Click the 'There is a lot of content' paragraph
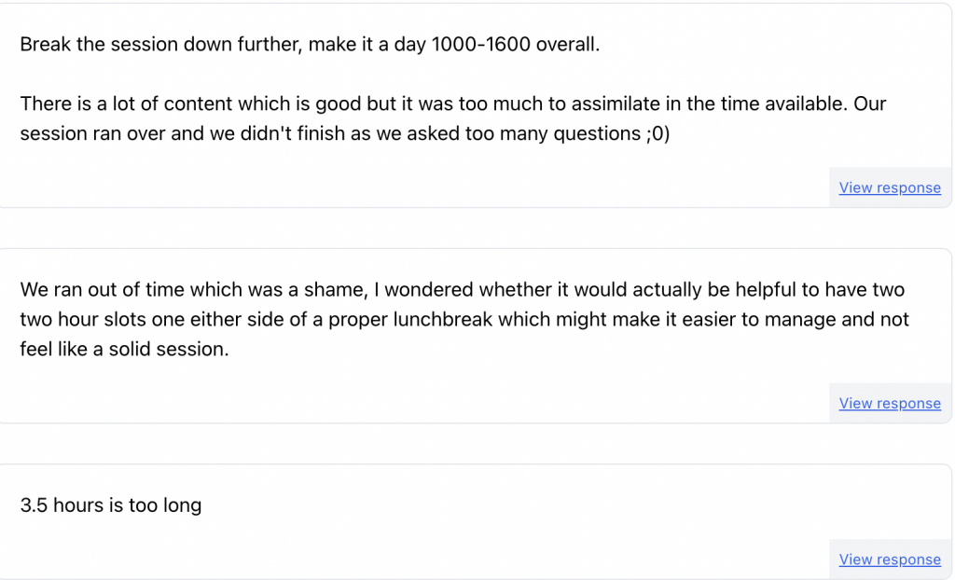This screenshot has height=580, width=955. point(452,118)
